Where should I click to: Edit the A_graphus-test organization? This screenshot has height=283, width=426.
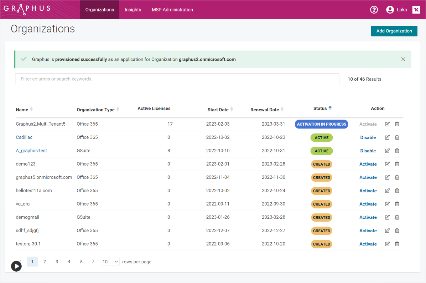tap(387, 151)
